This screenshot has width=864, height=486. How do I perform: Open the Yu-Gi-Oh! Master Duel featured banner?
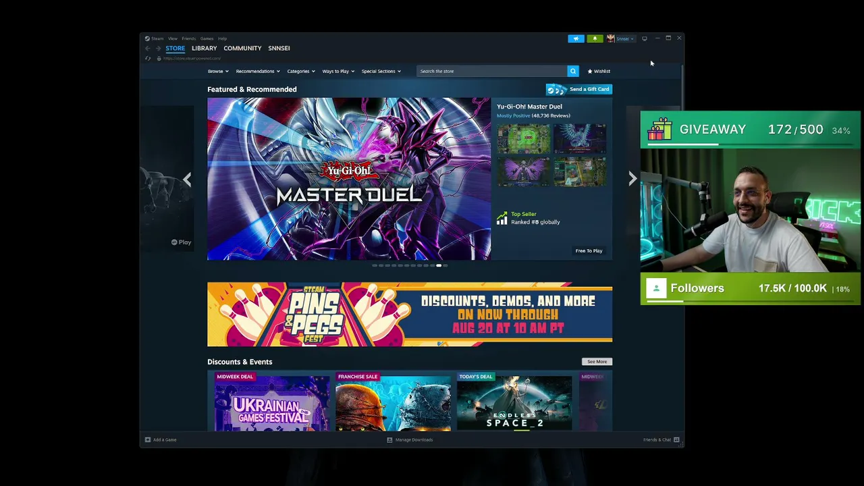(x=349, y=179)
